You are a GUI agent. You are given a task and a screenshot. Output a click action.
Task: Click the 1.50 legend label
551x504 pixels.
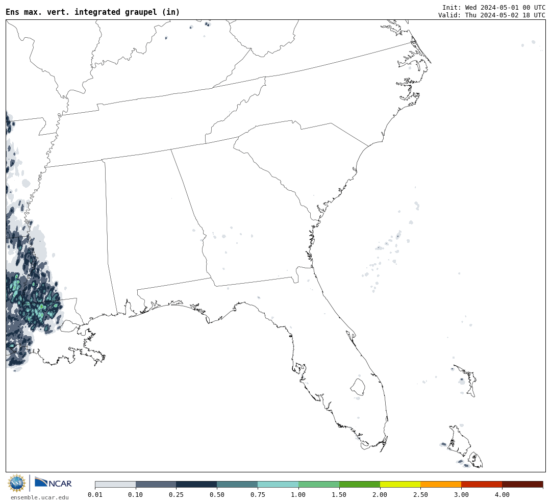339,494
